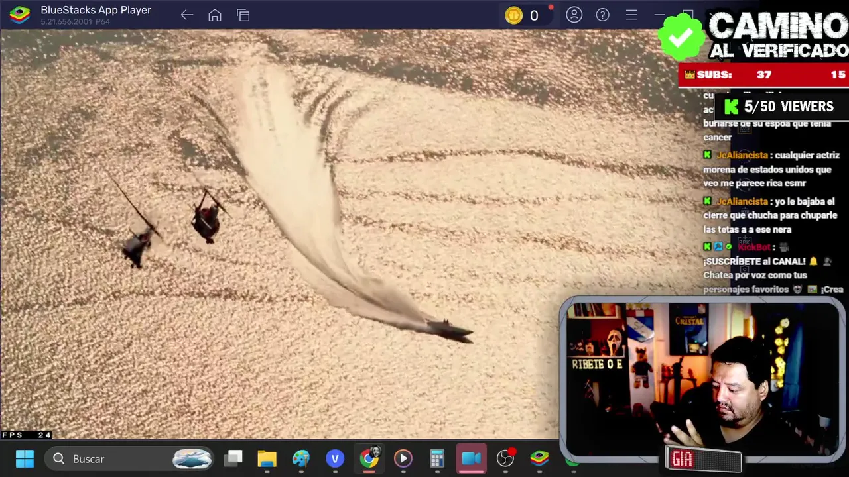Click the FPS 24 counter text

[x=27, y=435]
